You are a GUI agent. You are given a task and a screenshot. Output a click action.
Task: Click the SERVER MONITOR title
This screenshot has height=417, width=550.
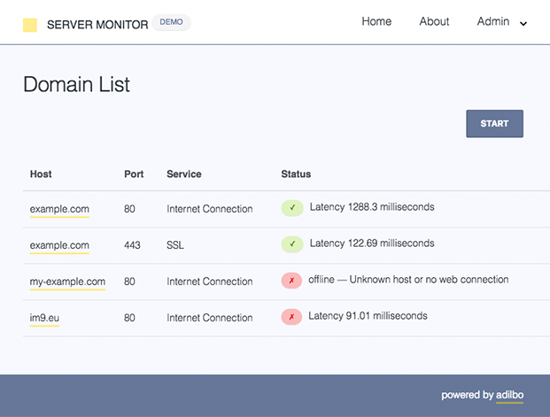pyautogui.click(x=97, y=25)
